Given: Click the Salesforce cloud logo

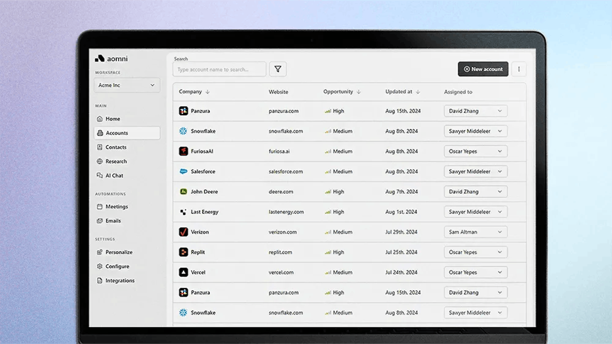Looking at the screenshot, I should point(183,172).
